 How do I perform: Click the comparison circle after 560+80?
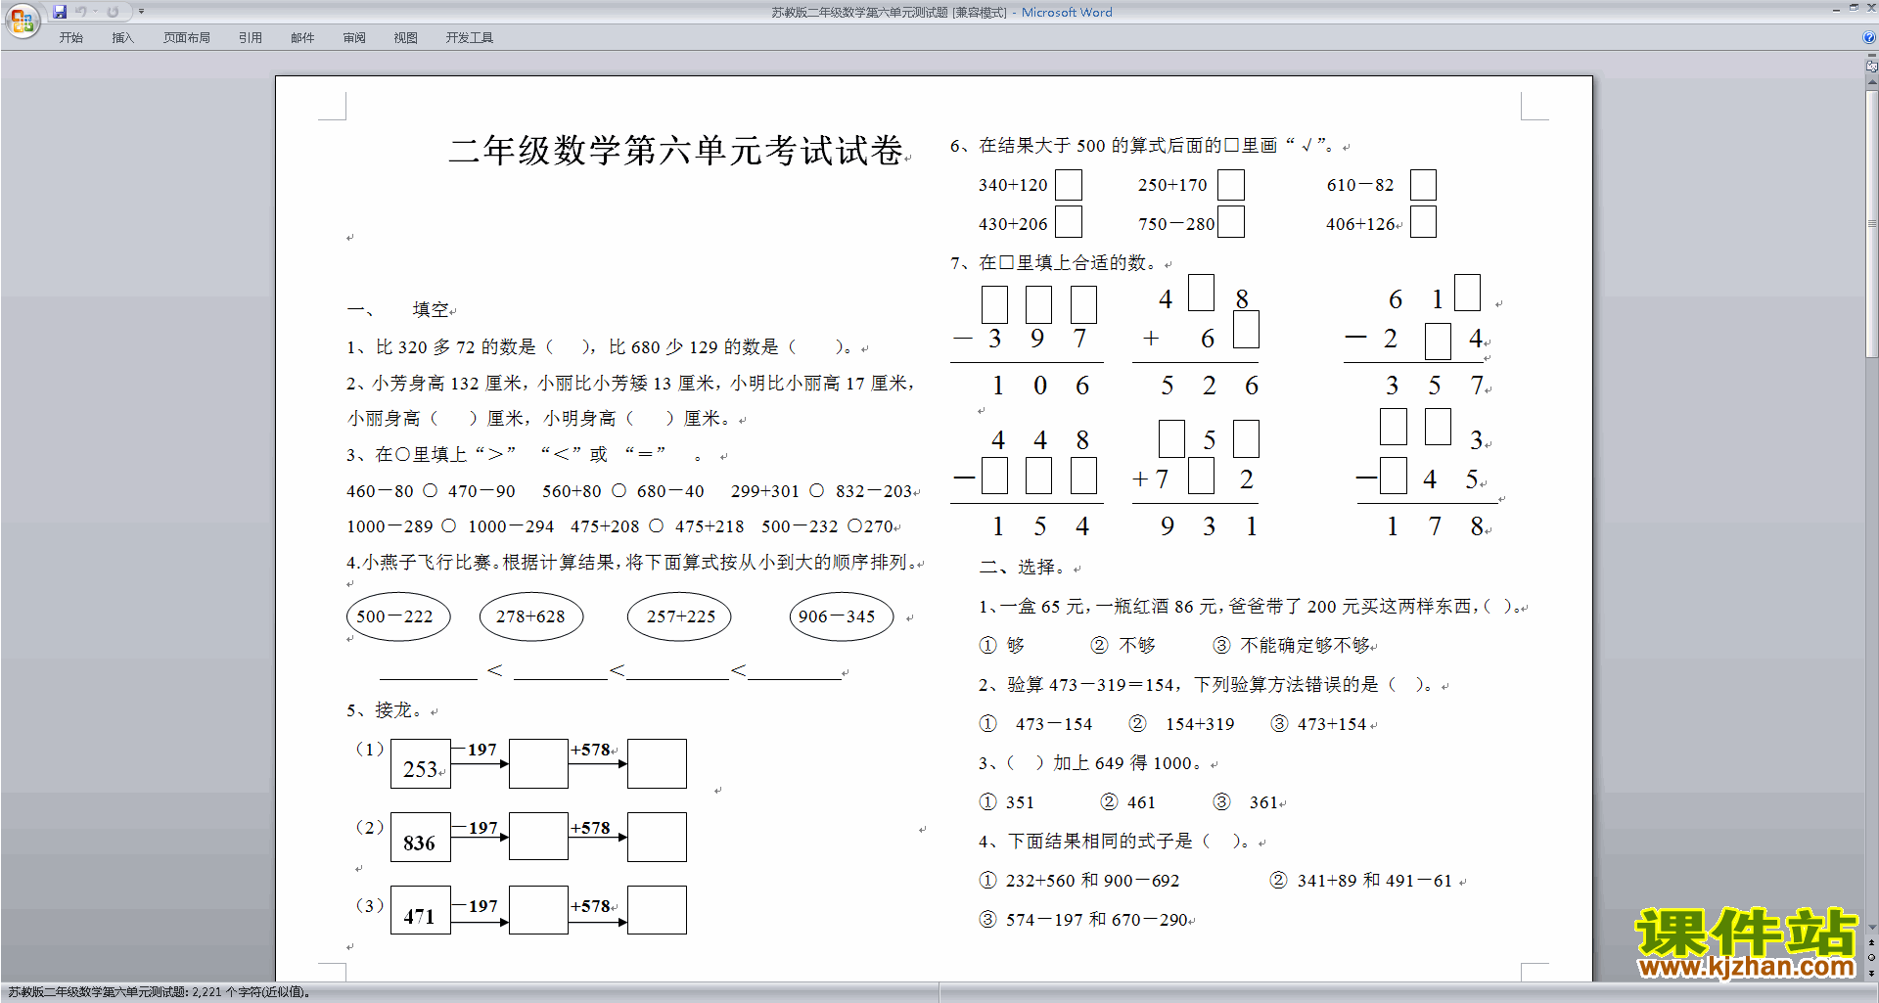tap(619, 490)
